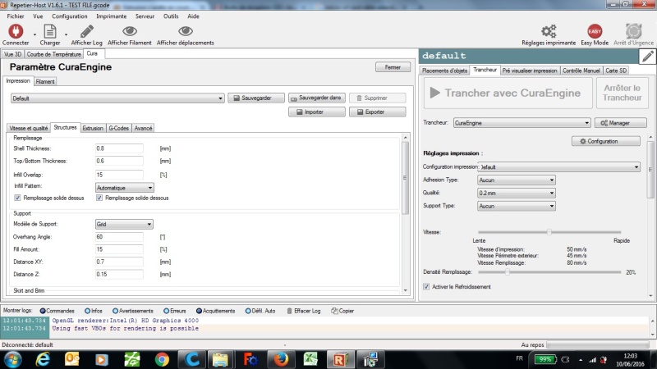Open Qualité 0.2 mm dropdown
Image resolution: width=657 pixels, height=369 pixels.
[x=517, y=193]
